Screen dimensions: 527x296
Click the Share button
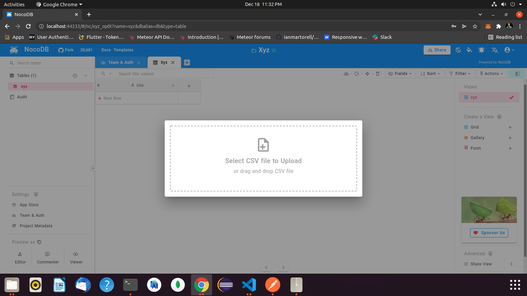[x=437, y=50]
